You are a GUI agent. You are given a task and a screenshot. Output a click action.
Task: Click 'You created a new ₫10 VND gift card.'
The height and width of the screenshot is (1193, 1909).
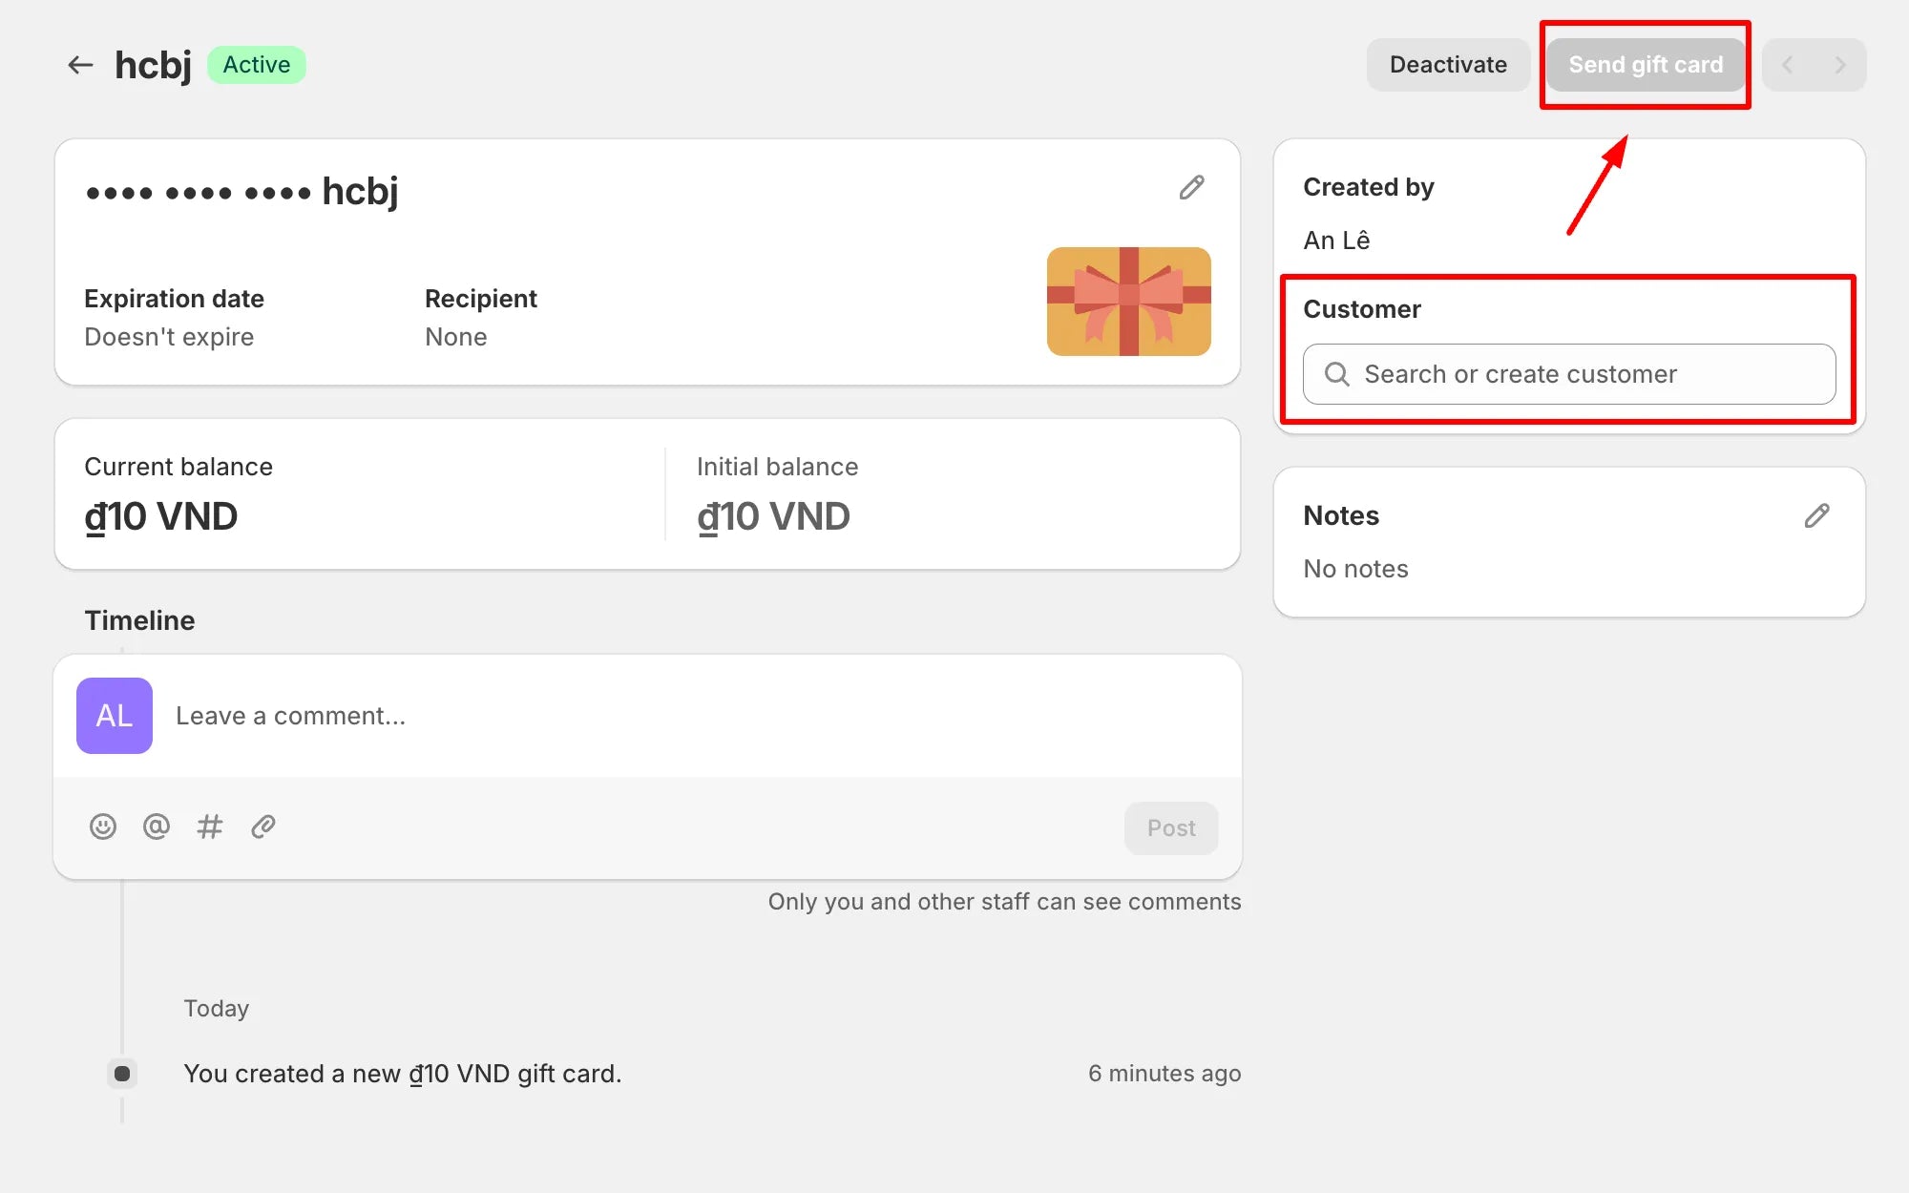pos(403,1074)
